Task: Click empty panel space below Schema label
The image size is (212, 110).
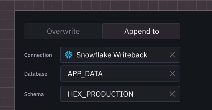Action: click(34, 105)
